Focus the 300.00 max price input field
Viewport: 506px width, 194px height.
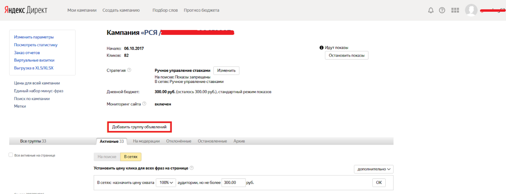(x=234, y=182)
